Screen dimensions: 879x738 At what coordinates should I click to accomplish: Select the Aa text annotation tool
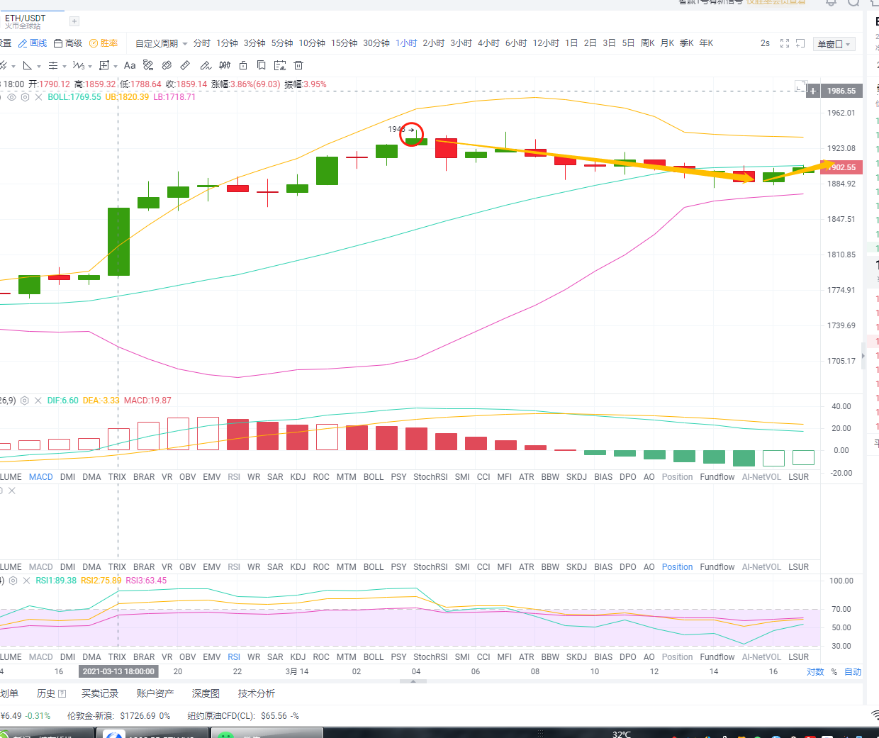130,65
